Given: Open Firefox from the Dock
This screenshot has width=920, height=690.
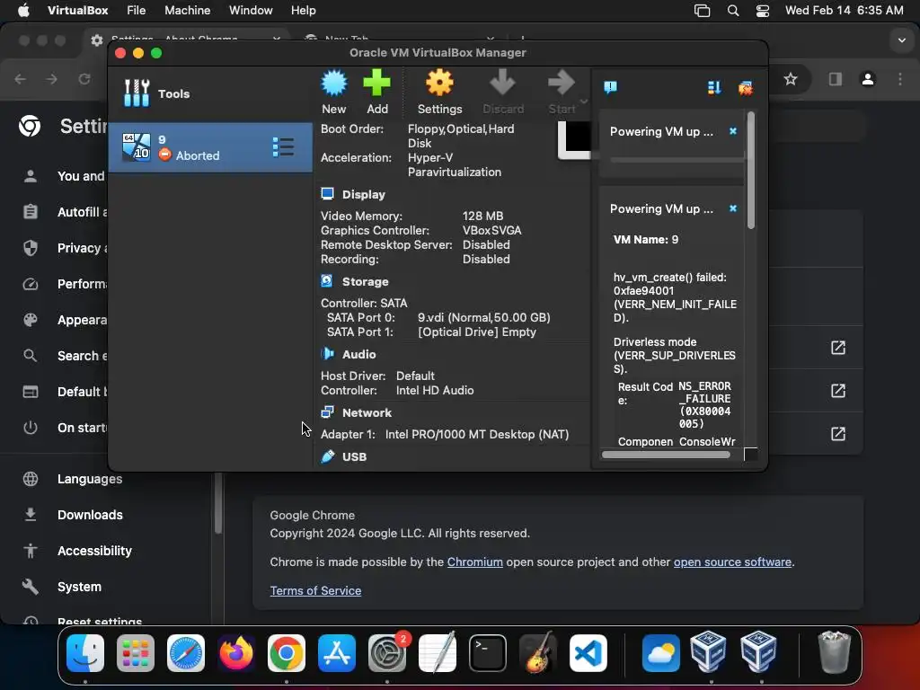Looking at the screenshot, I should [x=236, y=653].
